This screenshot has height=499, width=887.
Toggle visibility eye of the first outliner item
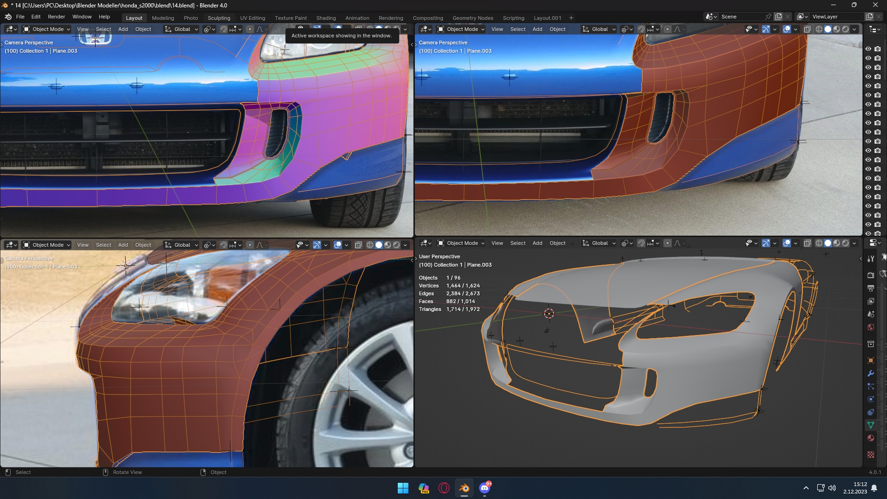(x=868, y=49)
